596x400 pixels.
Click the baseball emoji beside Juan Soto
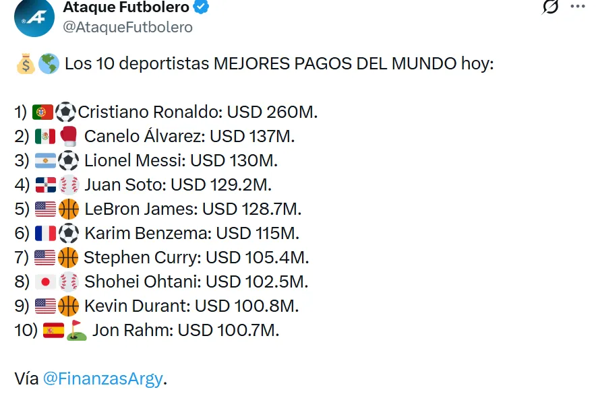click(69, 185)
